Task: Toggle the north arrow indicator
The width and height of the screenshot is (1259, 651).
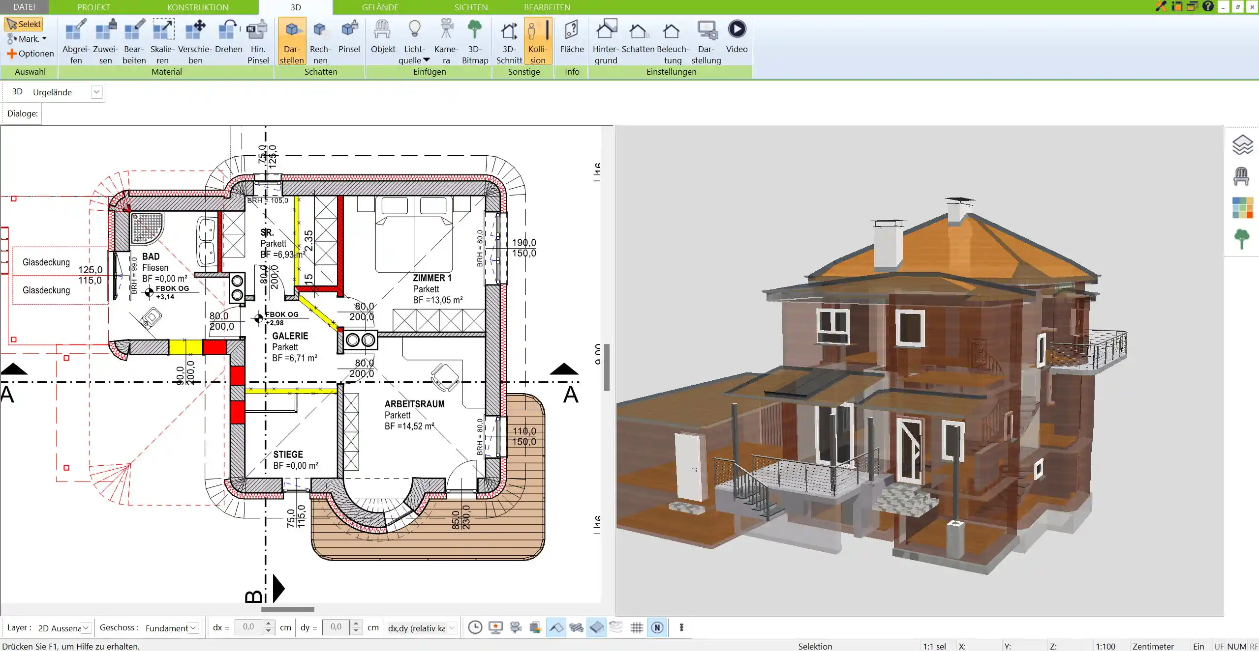Action: pos(657,627)
